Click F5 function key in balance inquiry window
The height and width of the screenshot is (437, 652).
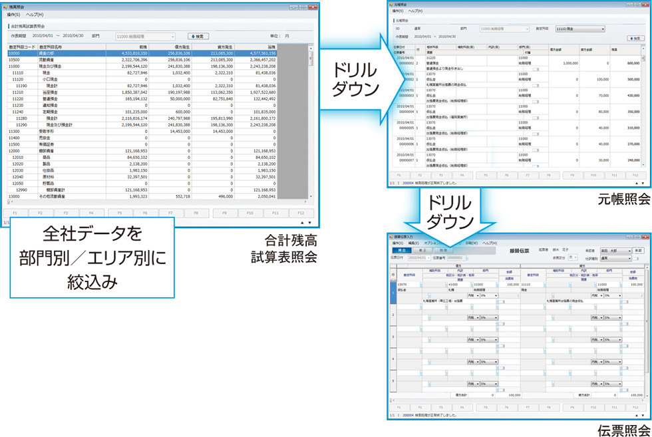point(120,213)
